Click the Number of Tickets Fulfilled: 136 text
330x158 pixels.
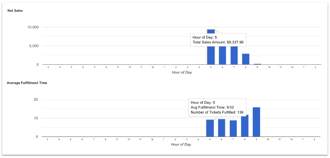217,112
